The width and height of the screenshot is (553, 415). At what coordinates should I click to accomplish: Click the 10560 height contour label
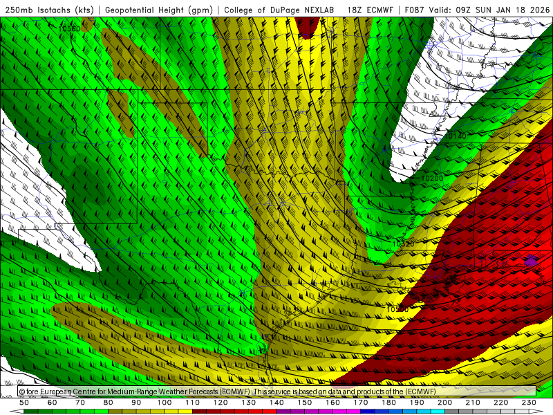coord(70,28)
